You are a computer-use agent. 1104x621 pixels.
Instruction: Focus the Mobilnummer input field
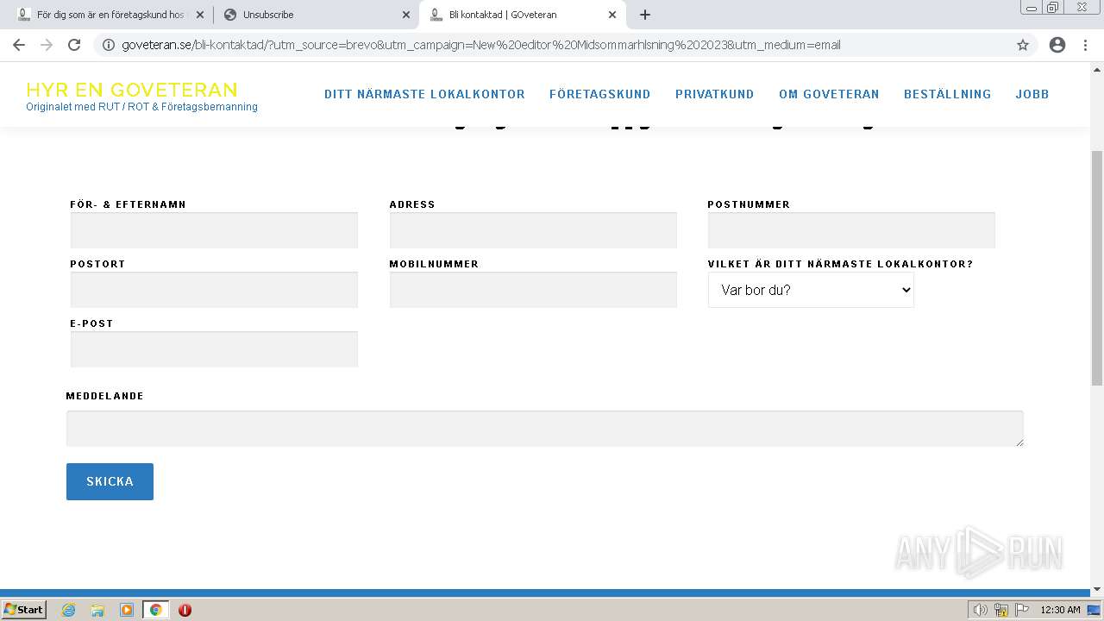point(533,290)
